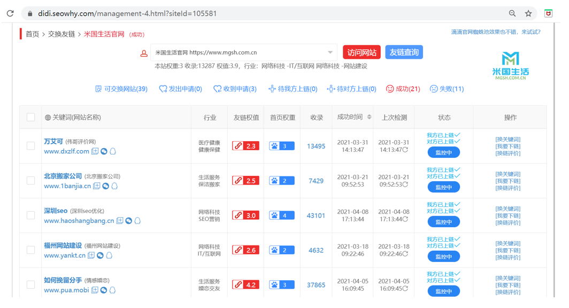Image resolution: width=569 pixels, height=308 pixels.
Task: Open the red browser extension icon
Action: coord(548,13)
